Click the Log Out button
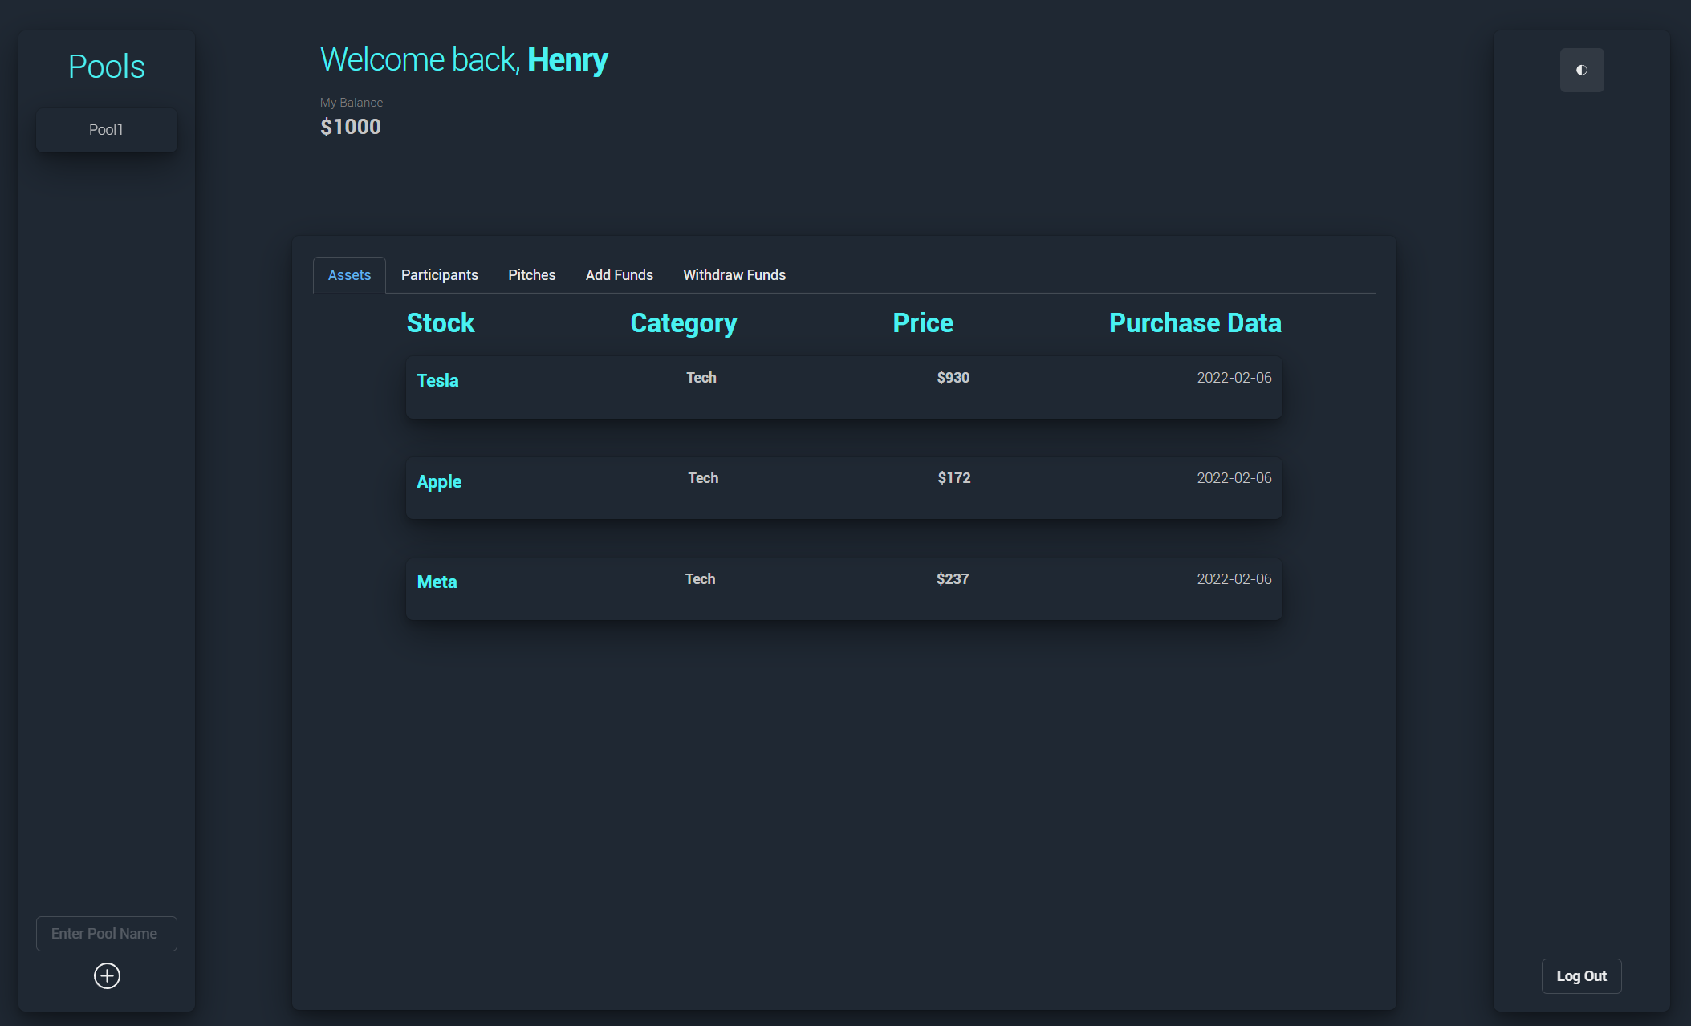Screen dimensions: 1691x1026 pos(1580,976)
